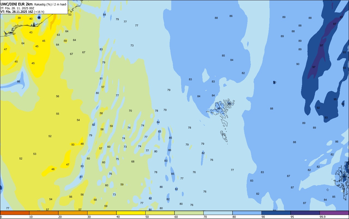Click the '20' legend tick label
Viewport: 349px width, 219px height.
tap(60, 217)
